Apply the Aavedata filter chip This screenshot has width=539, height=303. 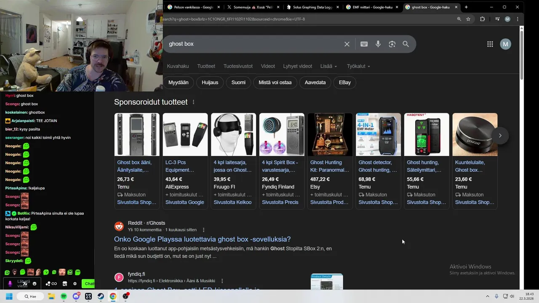[315, 82]
